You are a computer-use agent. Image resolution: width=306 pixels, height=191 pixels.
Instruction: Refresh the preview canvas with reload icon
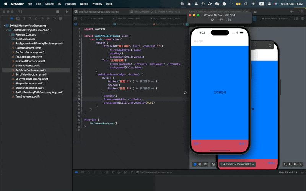270,45
